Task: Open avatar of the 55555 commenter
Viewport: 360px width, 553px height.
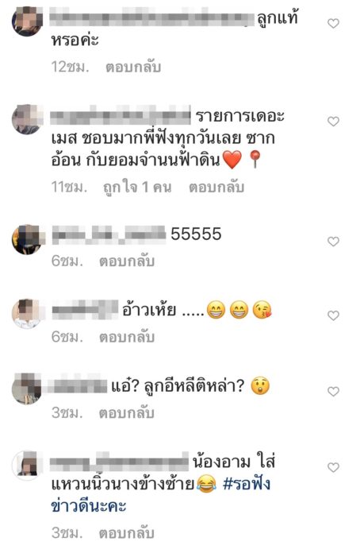Action: tap(28, 239)
